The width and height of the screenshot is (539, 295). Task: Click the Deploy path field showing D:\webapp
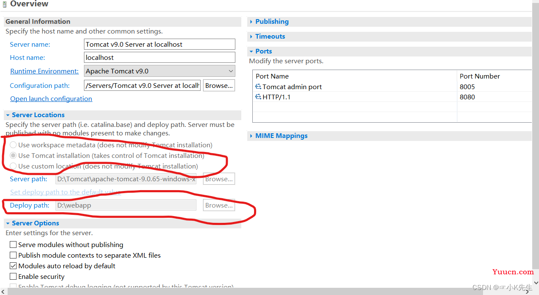click(x=126, y=205)
